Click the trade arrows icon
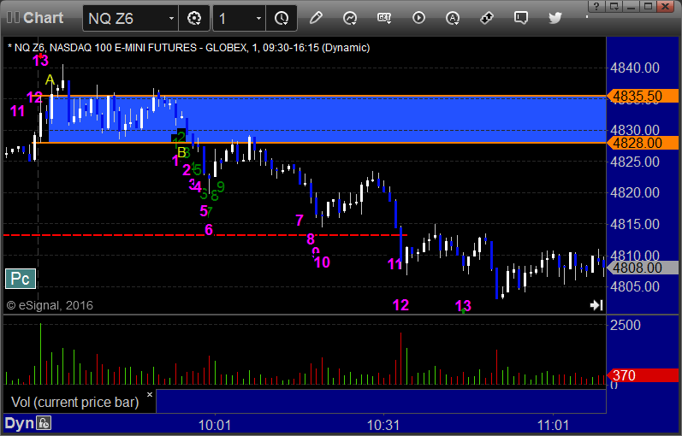This screenshot has width=682, height=436. (487, 18)
